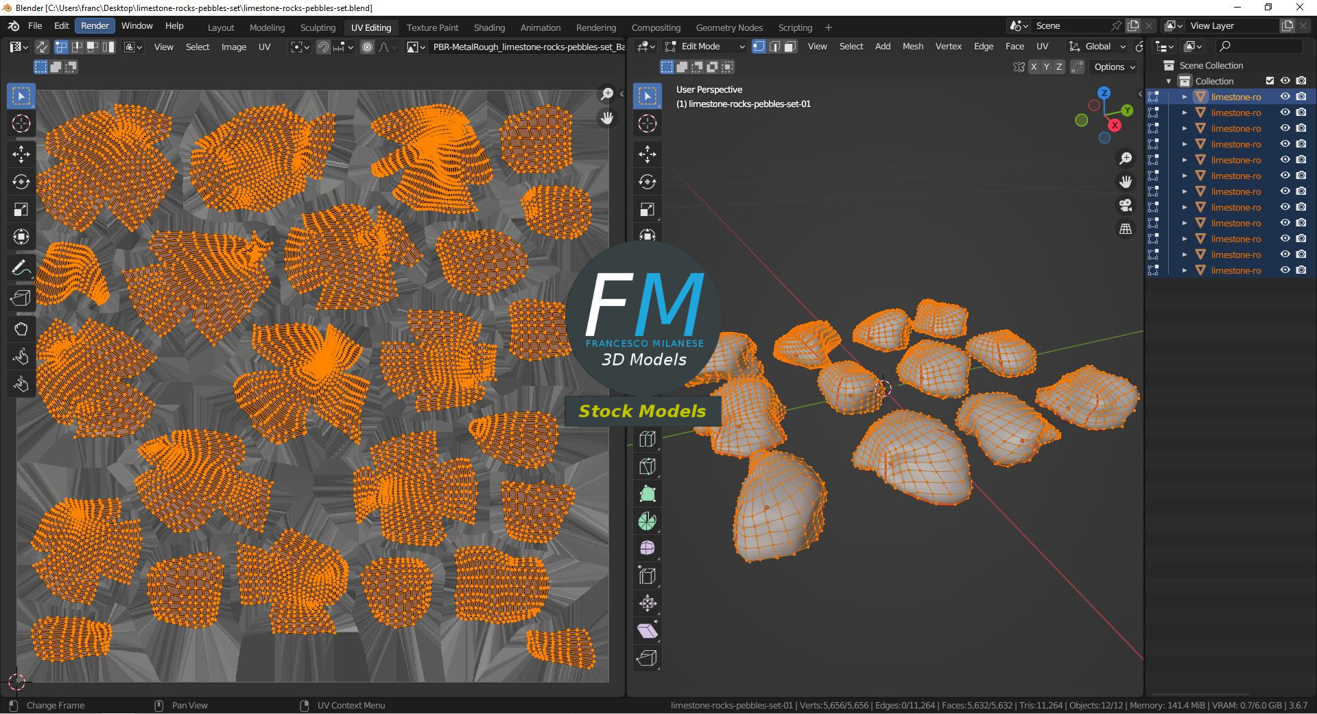Select the Rotate tool in 3D viewport

point(648,182)
